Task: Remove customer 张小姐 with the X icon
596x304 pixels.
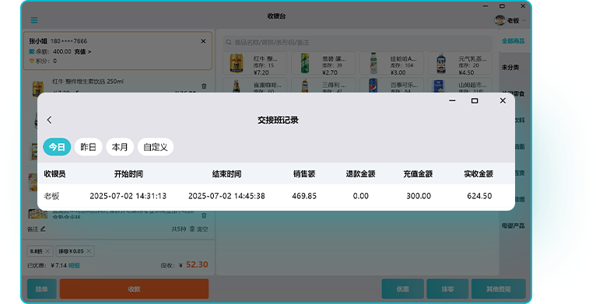Action: click(x=203, y=41)
